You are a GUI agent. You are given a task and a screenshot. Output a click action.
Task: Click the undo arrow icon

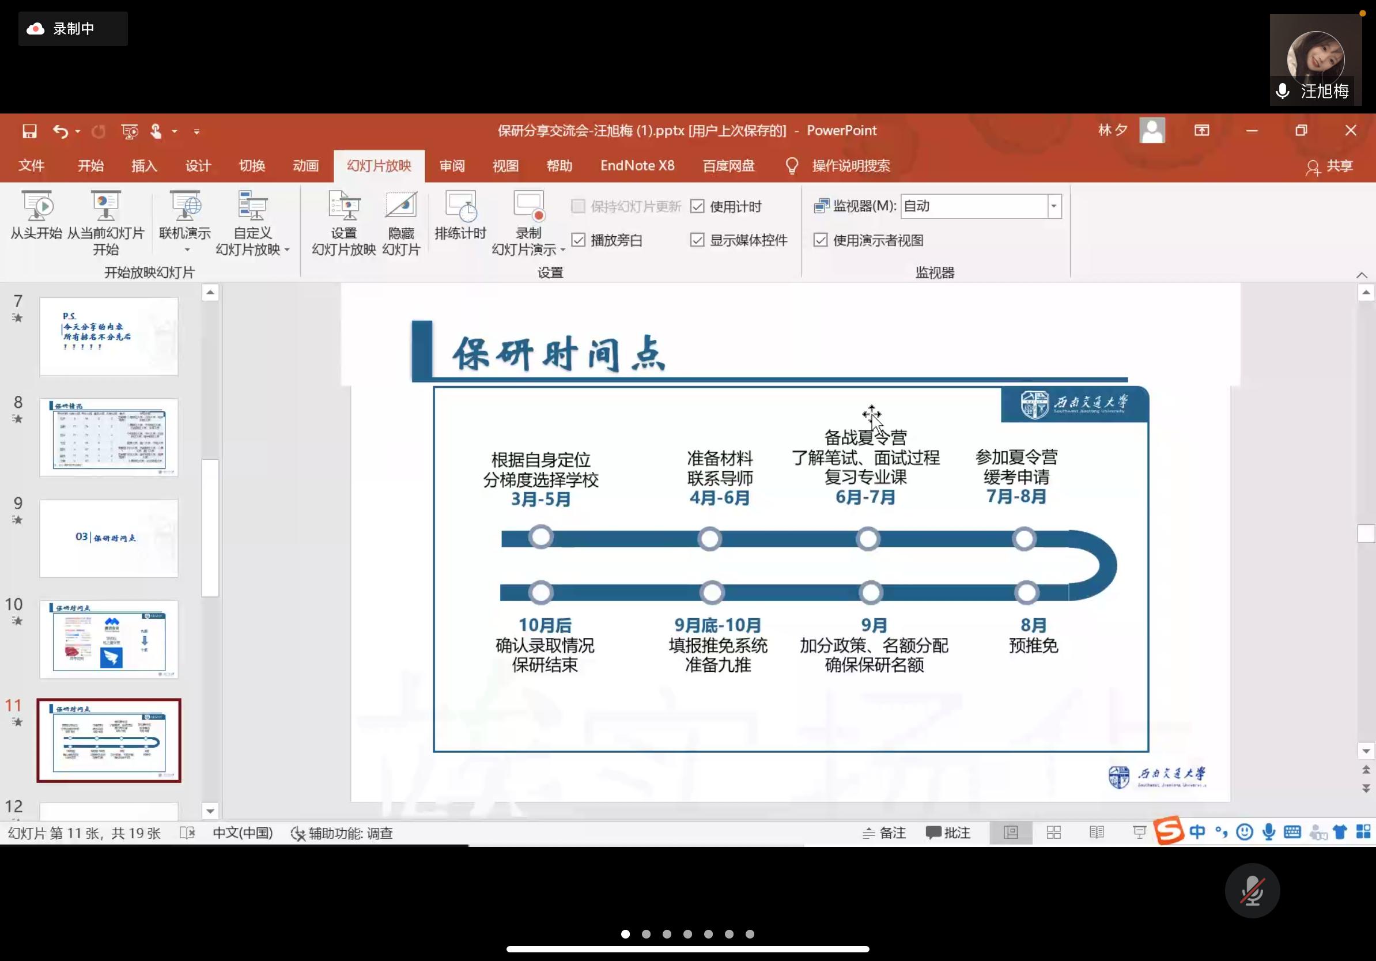click(x=60, y=131)
